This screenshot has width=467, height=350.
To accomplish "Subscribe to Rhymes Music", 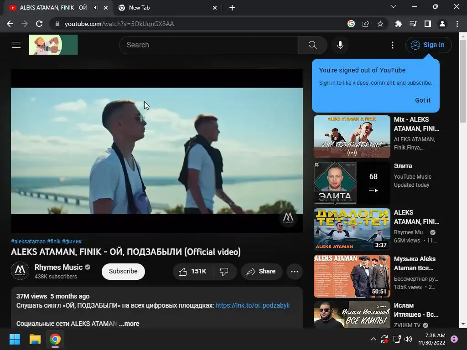I will pyautogui.click(x=123, y=272).
